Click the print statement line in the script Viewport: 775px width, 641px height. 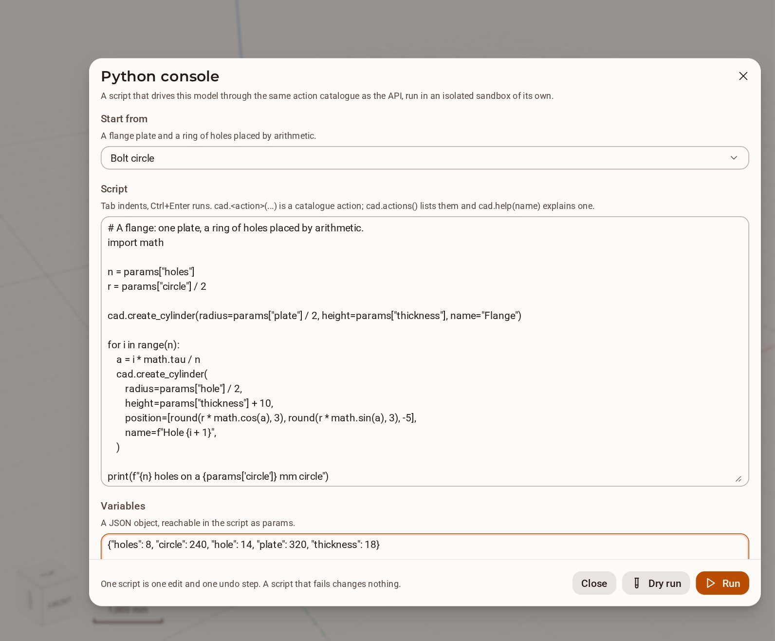click(x=218, y=476)
